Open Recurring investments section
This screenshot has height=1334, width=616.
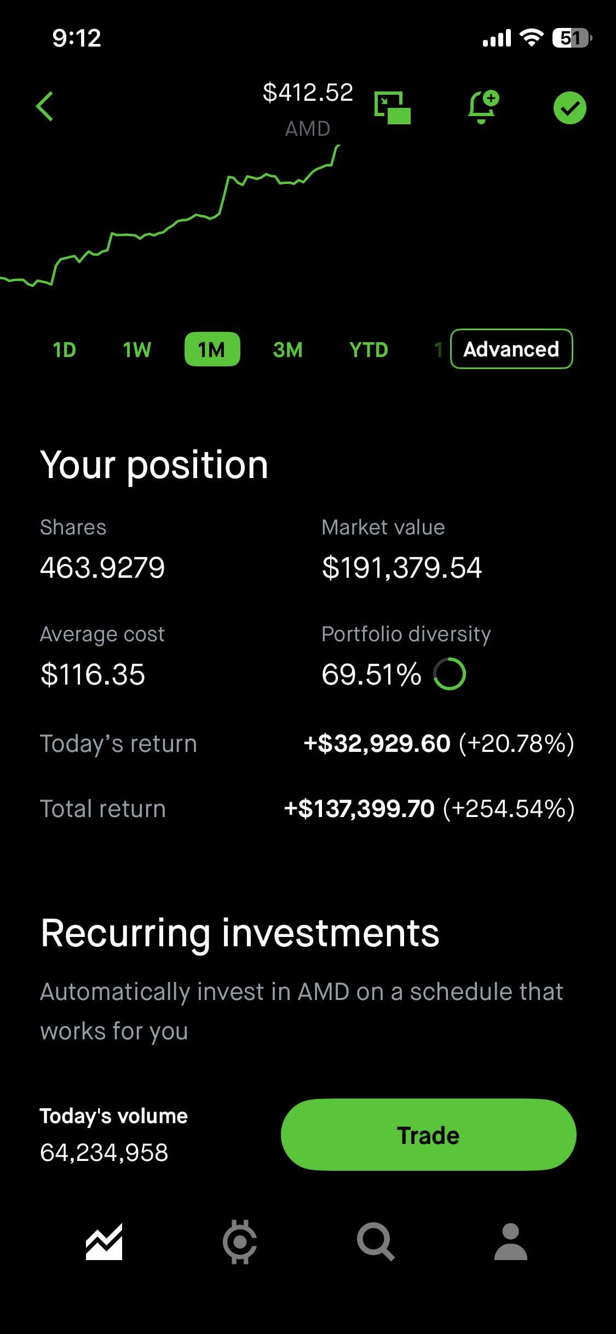click(240, 933)
